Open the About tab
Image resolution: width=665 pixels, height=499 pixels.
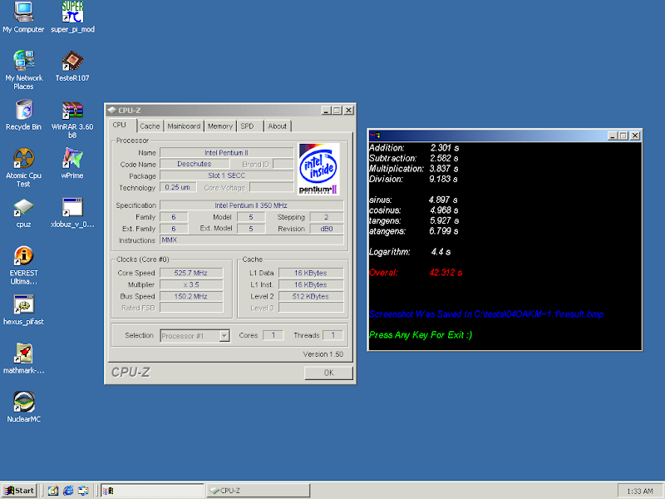pyautogui.click(x=278, y=126)
